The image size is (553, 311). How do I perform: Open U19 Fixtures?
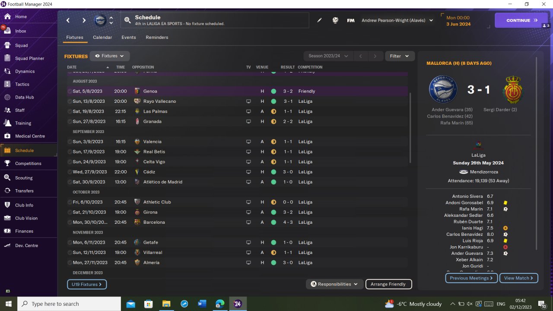tap(87, 285)
